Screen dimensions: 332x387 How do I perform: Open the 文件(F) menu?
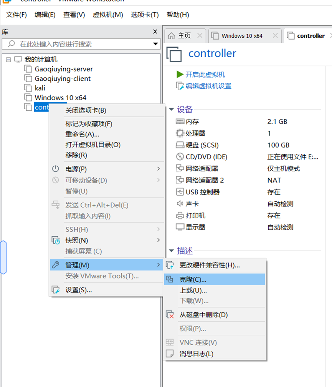pyautogui.click(x=16, y=15)
